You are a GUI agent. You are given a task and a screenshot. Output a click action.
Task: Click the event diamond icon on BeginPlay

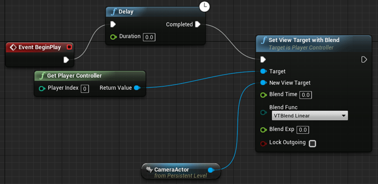pos(13,48)
